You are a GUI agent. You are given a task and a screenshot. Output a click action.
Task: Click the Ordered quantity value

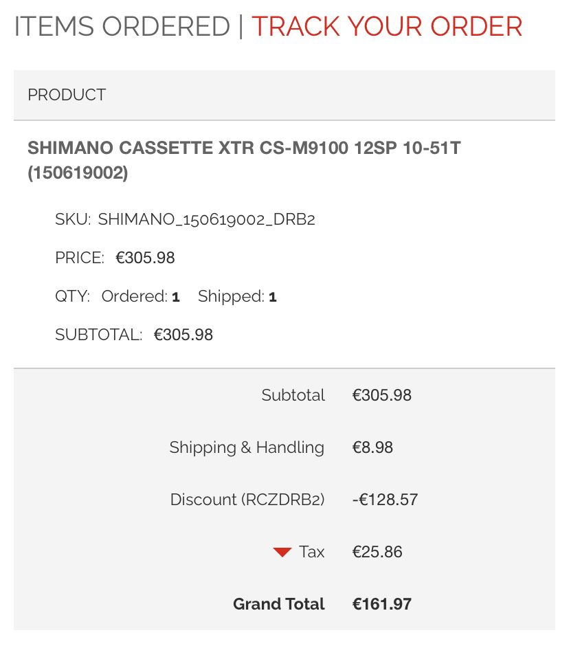pos(176,298)
